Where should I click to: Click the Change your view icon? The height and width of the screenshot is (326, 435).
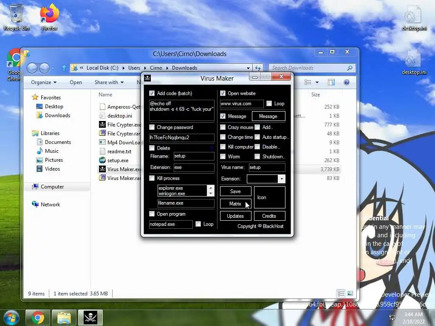point(308,82)
